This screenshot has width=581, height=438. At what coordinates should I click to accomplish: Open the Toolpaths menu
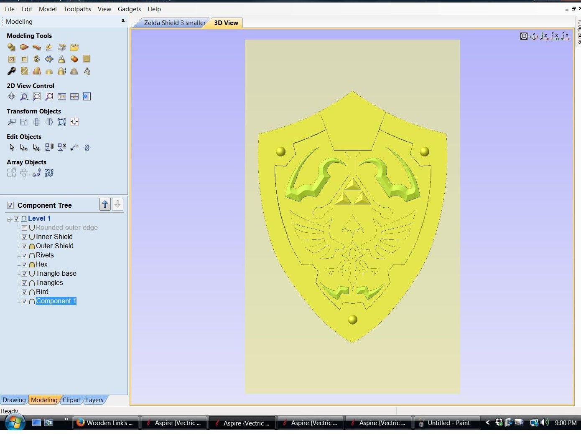[77, 9]
